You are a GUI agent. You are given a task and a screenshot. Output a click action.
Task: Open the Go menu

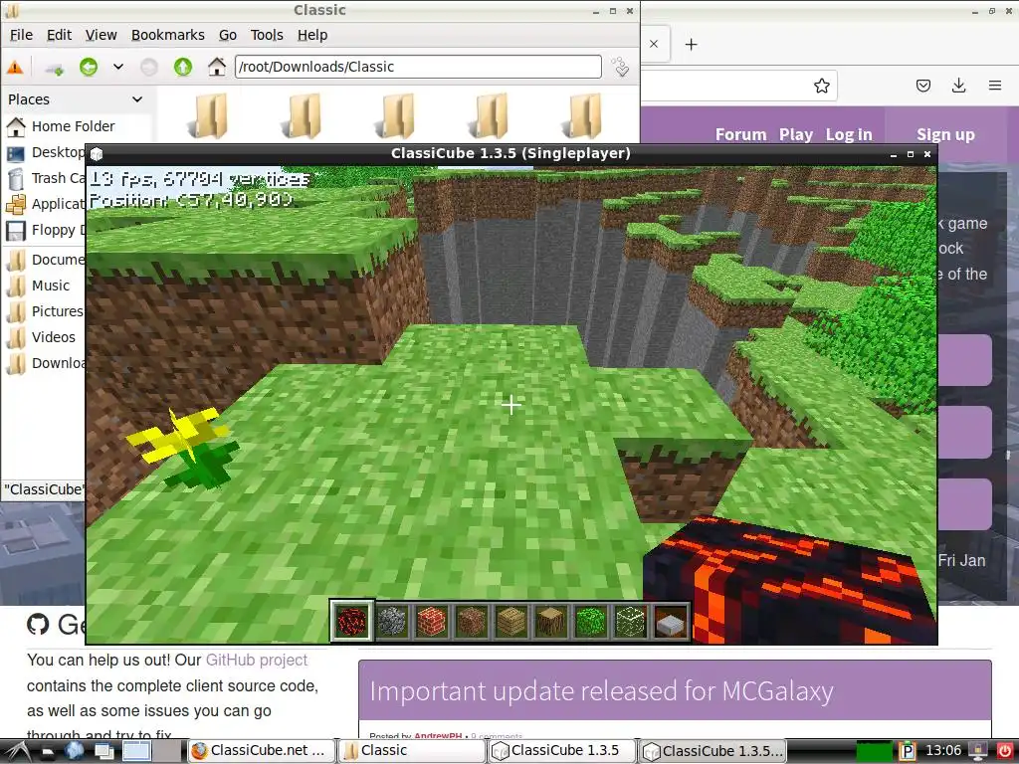coord(228,35)
